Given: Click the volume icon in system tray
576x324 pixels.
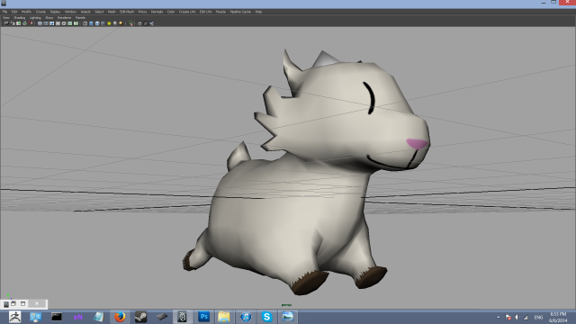Looking at the screenshot, I should [517, 317].
